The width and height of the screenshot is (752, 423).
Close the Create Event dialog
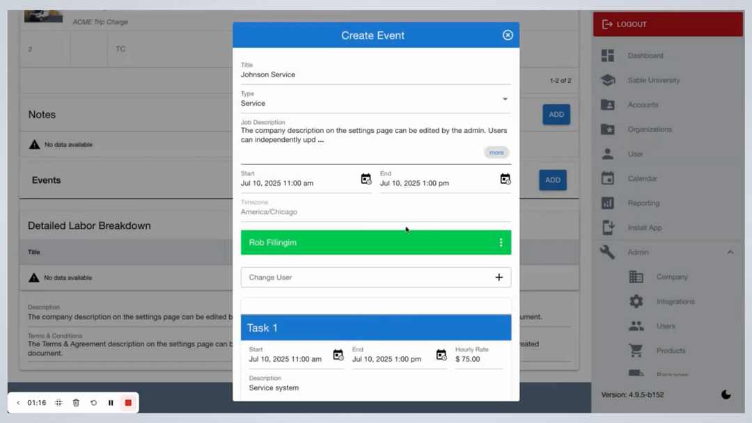point(508,35)
